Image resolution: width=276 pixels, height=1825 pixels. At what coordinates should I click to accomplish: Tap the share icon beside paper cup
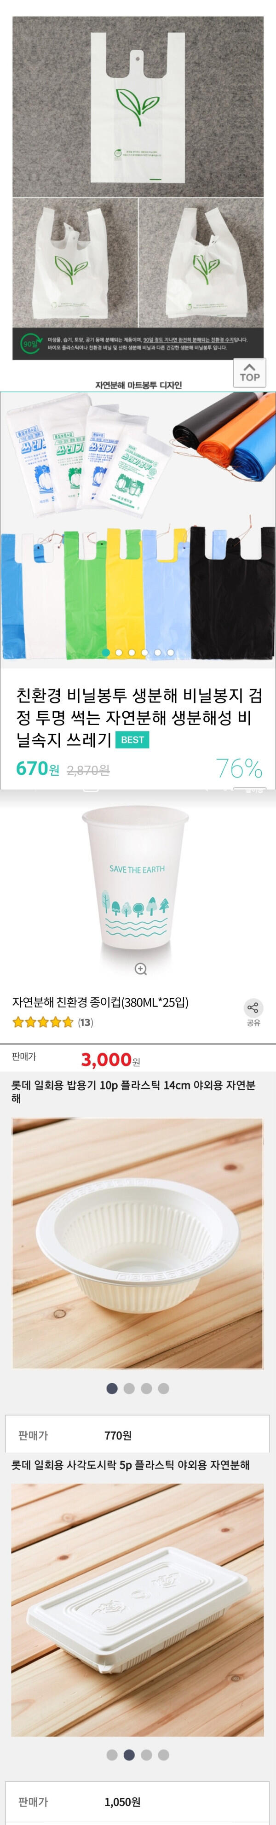click(253, 1013)
